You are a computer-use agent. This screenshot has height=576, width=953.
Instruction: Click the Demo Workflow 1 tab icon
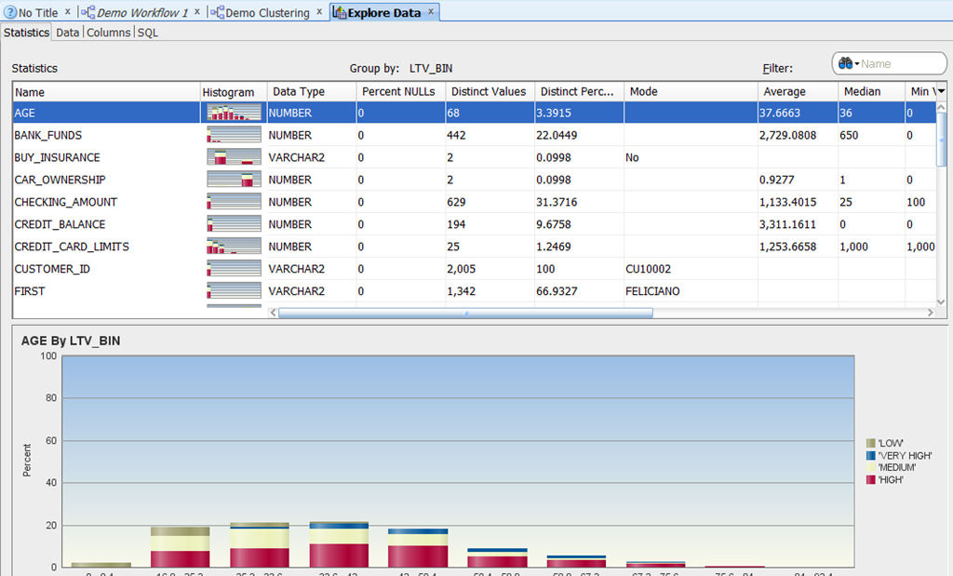(88, 13)
